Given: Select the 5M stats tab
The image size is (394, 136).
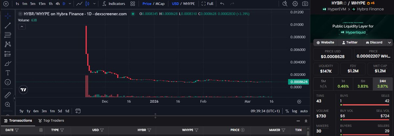Looking at the screenshot, I should (x=323, y=84).
